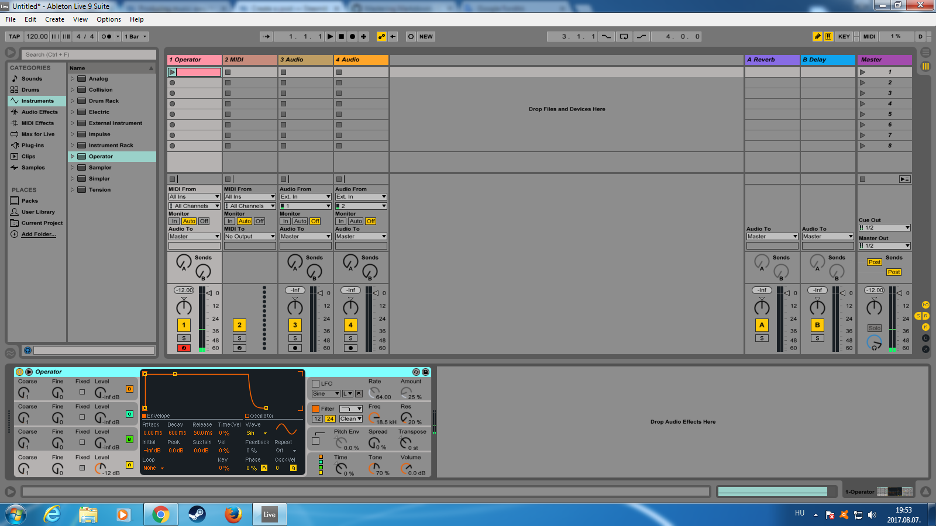Set track 1 Monitor to In

tap(174, 221)
